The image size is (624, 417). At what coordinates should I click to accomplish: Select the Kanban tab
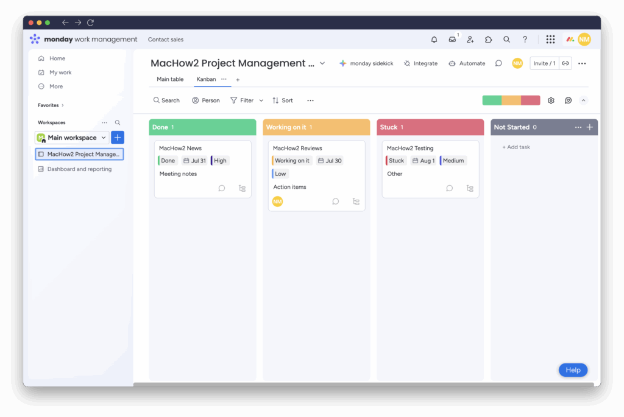pos(207,79)
